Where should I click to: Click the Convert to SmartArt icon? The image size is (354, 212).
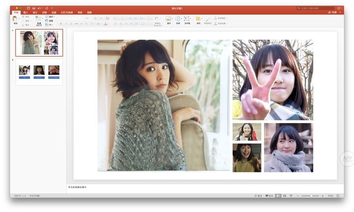pos(157,19)
